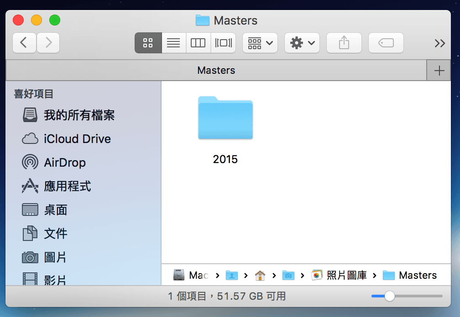This screenshot has height=317, width=460.
Task: Switch to list view
Action: pyautogui.click(x=174, y=43)
